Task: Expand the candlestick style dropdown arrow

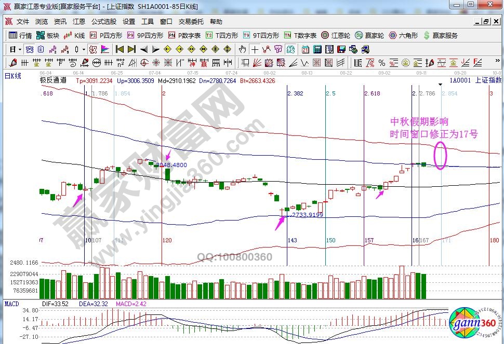Action: coord(84,49)
